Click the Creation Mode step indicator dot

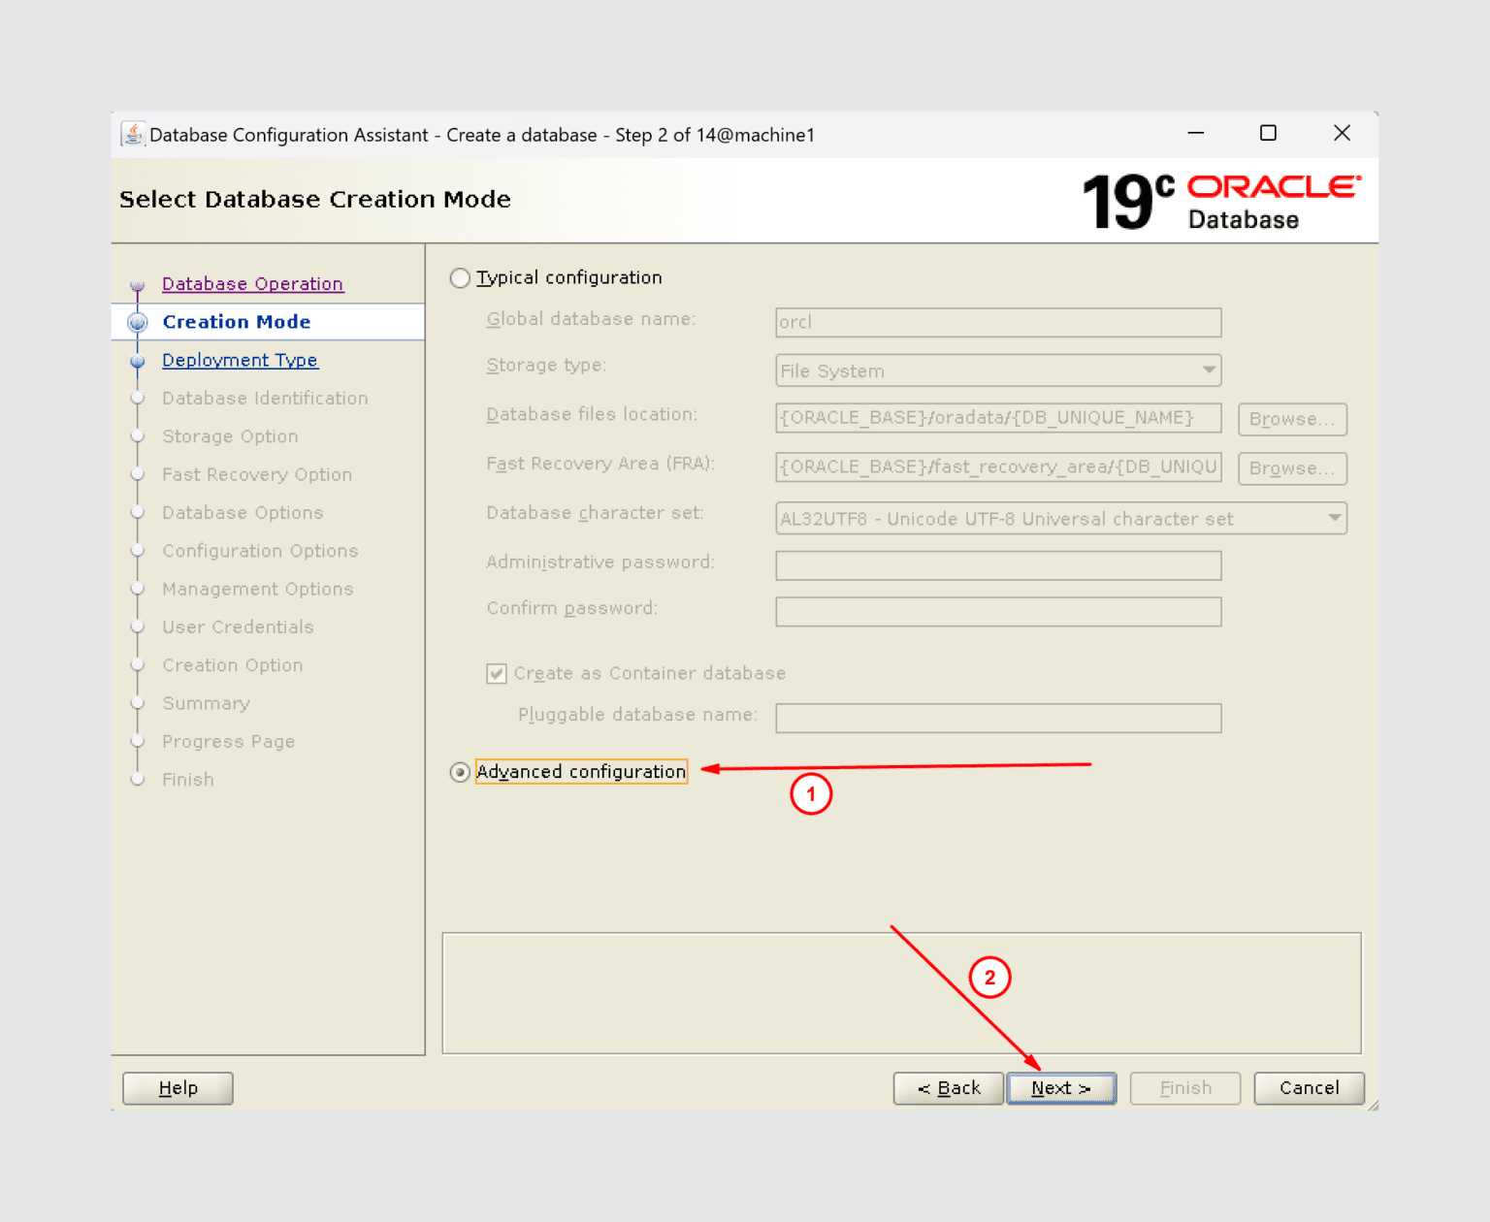pyautogui.click(x=137, y=321)
